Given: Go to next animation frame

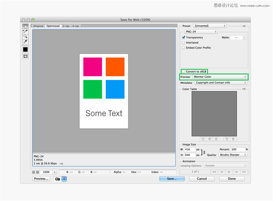Looking at the screenshot, I should tap(236, 172).
